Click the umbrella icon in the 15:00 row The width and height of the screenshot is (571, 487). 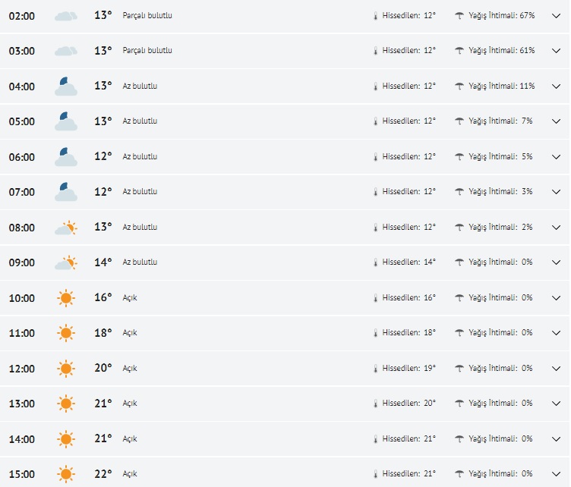click(459, 474)
